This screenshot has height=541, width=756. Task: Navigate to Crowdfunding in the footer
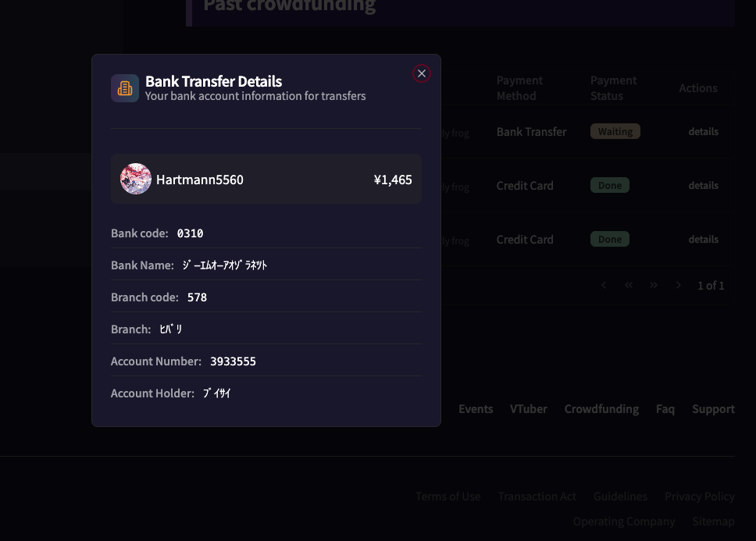(601, 409)
